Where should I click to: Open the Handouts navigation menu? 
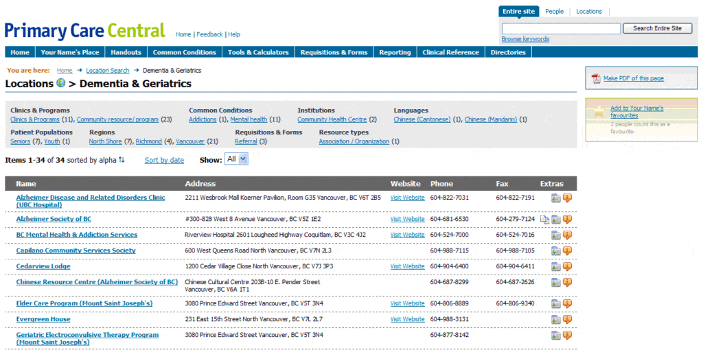tap(126, 52)
